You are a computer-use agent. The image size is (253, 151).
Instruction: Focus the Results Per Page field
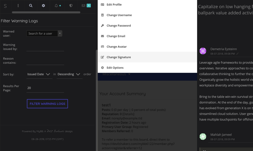(45, 88)
